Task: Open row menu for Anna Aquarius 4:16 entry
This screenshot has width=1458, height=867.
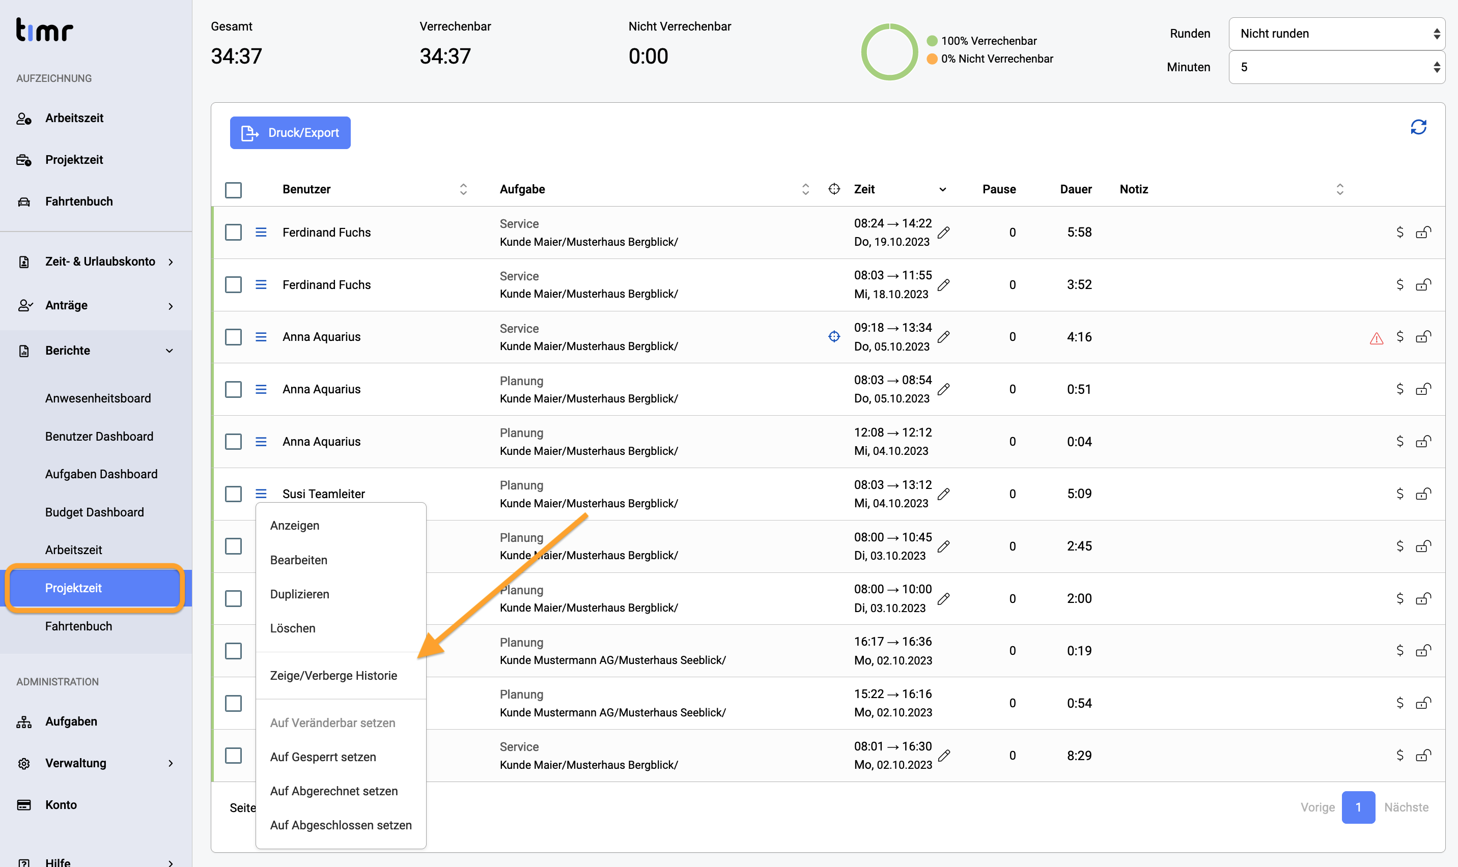Action: tap(261, 337)
